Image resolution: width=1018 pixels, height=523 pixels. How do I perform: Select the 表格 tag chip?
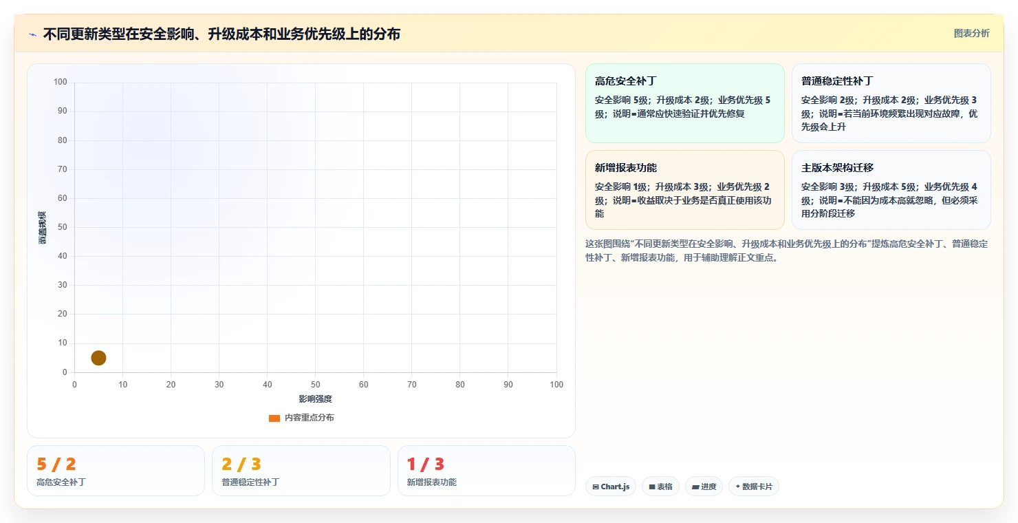click(x=660, y=487)
